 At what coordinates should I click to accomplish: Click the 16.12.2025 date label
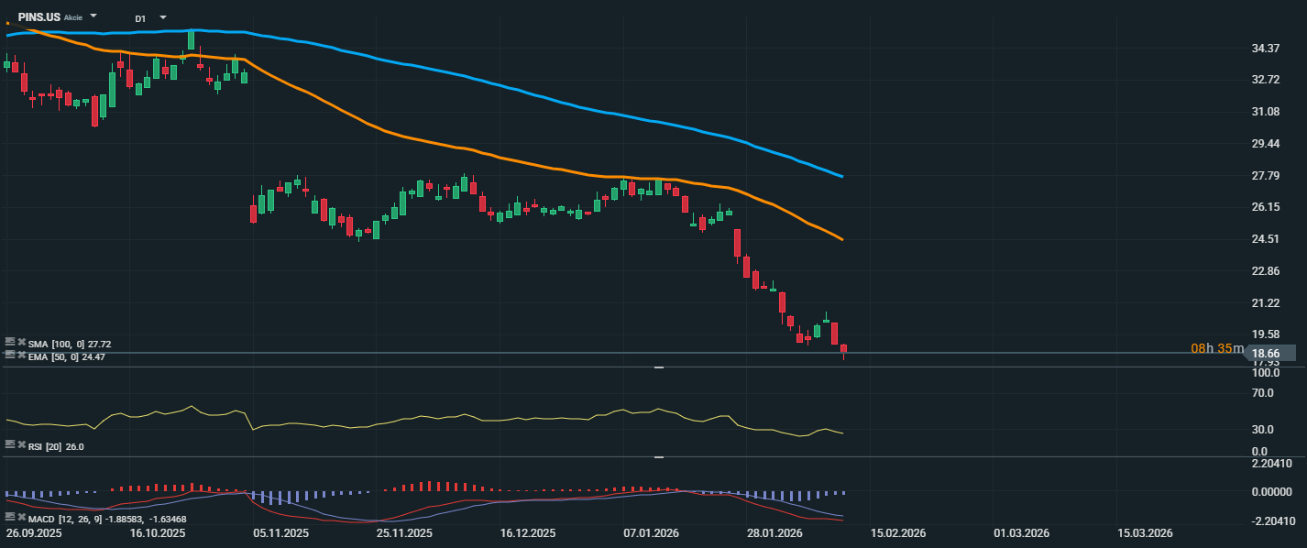point(528,532)
